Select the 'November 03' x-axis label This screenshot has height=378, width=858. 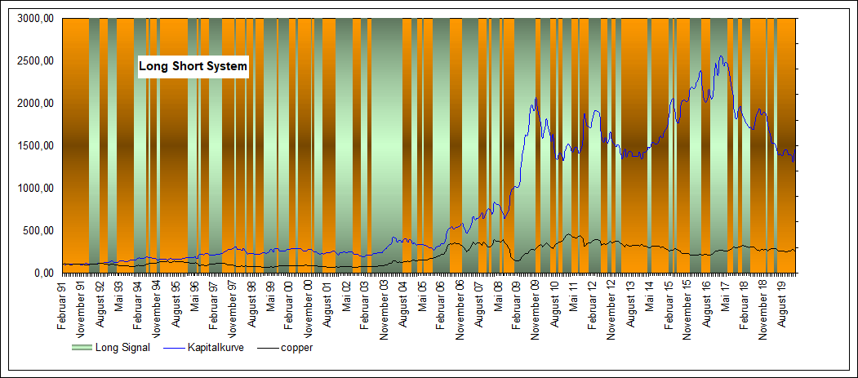tap(385, 310)
